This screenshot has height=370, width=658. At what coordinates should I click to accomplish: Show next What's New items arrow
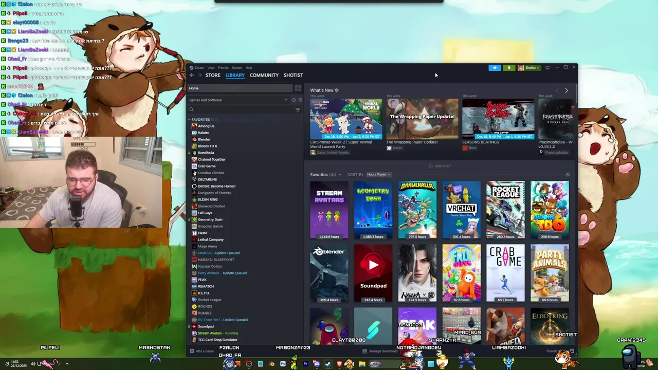click(x=566, y=90)
